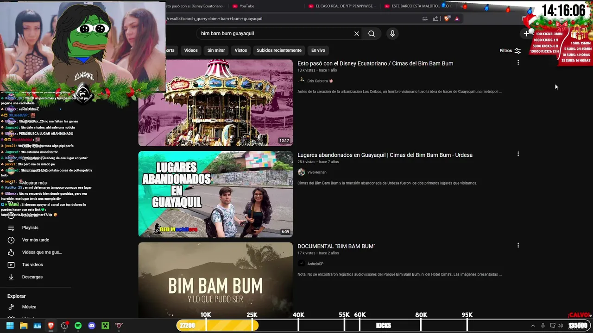This screenshot has width=593, height=333.
Task: Click the yellow kicks goal progress bar
Action: [x=218, y=326]
